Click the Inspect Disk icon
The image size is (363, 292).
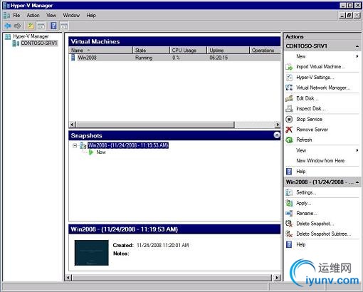289,108
